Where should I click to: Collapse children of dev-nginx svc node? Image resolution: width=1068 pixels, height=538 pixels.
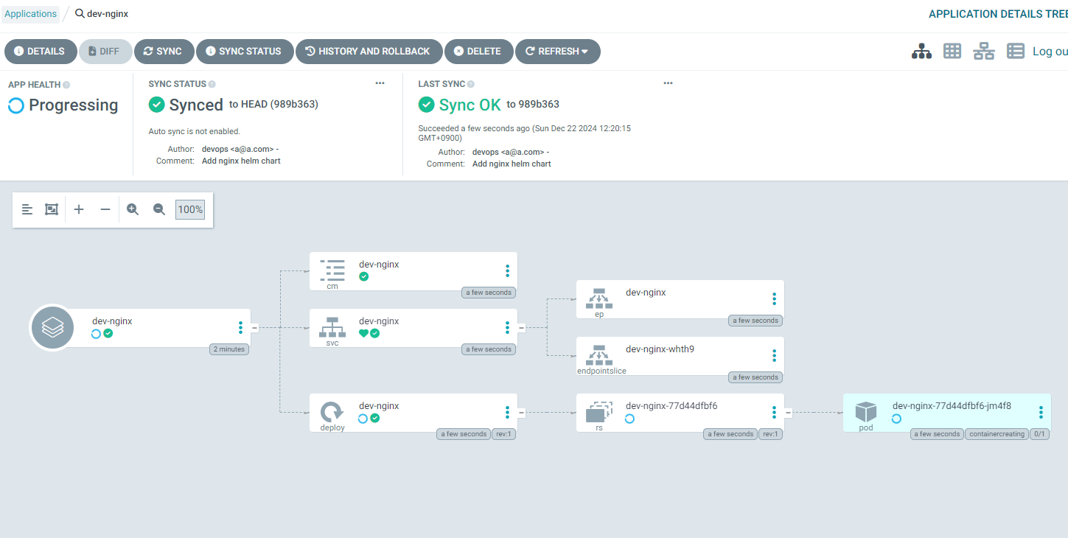tap(522, 328)
